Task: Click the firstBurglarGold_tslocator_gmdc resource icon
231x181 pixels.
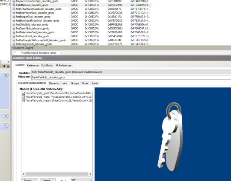Action: (14, 17)
